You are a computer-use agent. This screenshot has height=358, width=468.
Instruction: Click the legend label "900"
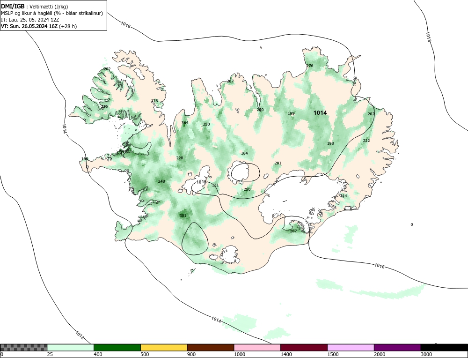click(191, 354)
